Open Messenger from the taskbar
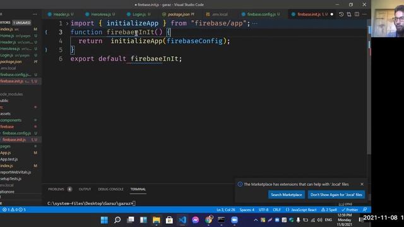Viewport: 404px width, 227px height. (x=195, y=220)
